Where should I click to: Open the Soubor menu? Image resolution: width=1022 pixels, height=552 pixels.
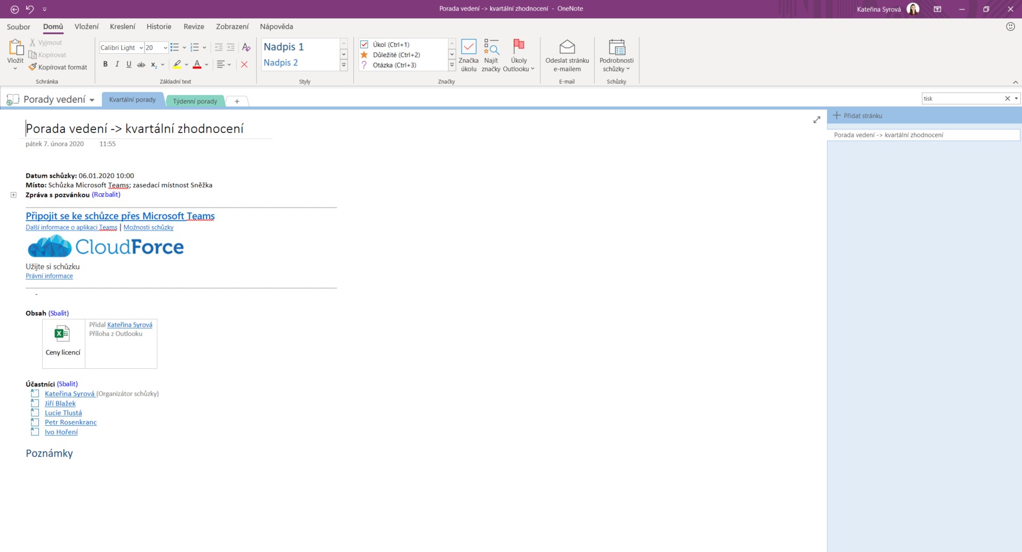19,27
